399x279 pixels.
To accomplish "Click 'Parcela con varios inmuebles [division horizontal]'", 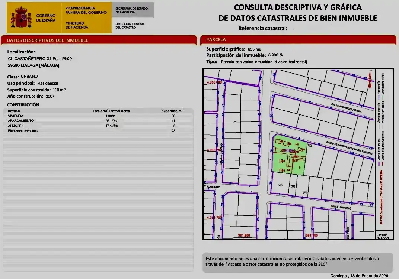I will 264,62.
